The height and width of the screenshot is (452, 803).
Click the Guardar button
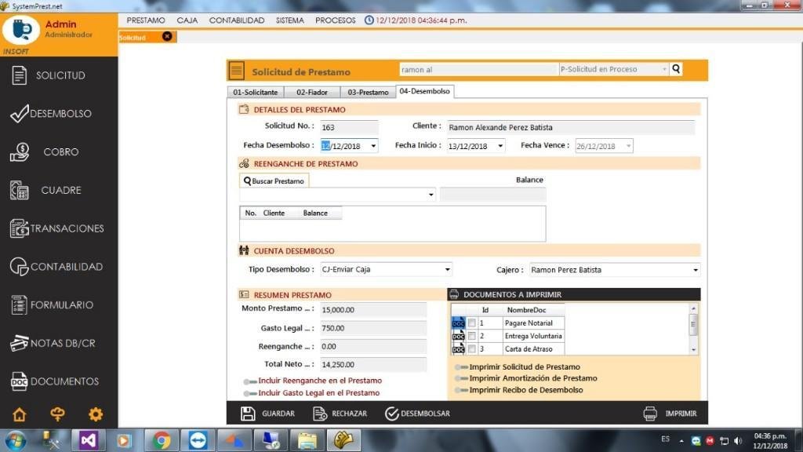(267, 414)
